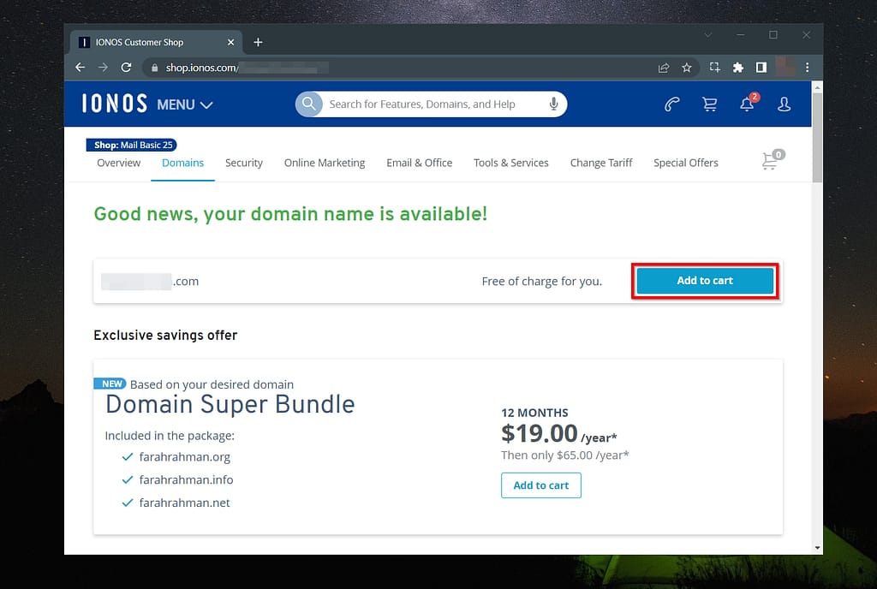Viewport: 877px width, 589px height.
Task: Click the Domain Super Bundle title
Action: (x=230, y=404)
